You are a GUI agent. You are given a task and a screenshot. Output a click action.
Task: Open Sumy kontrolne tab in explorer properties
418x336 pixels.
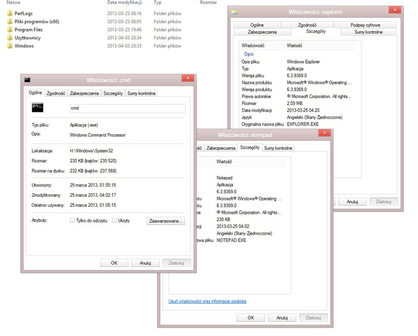[x=368, y=32]
